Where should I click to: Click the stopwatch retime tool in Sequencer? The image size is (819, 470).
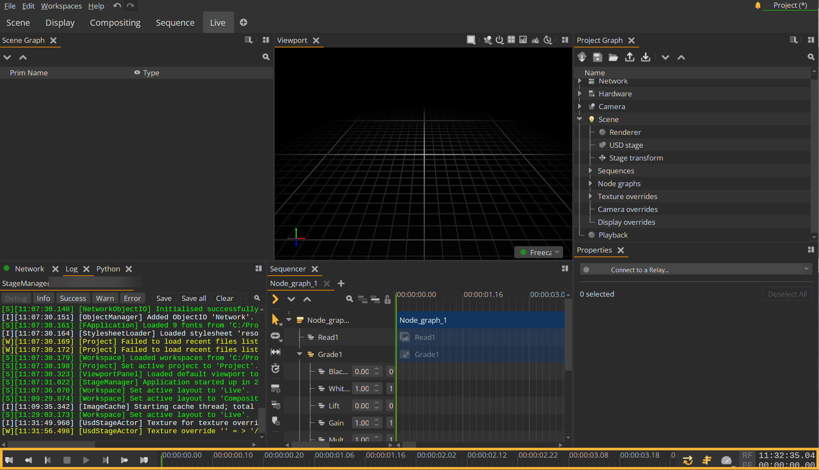276,368
